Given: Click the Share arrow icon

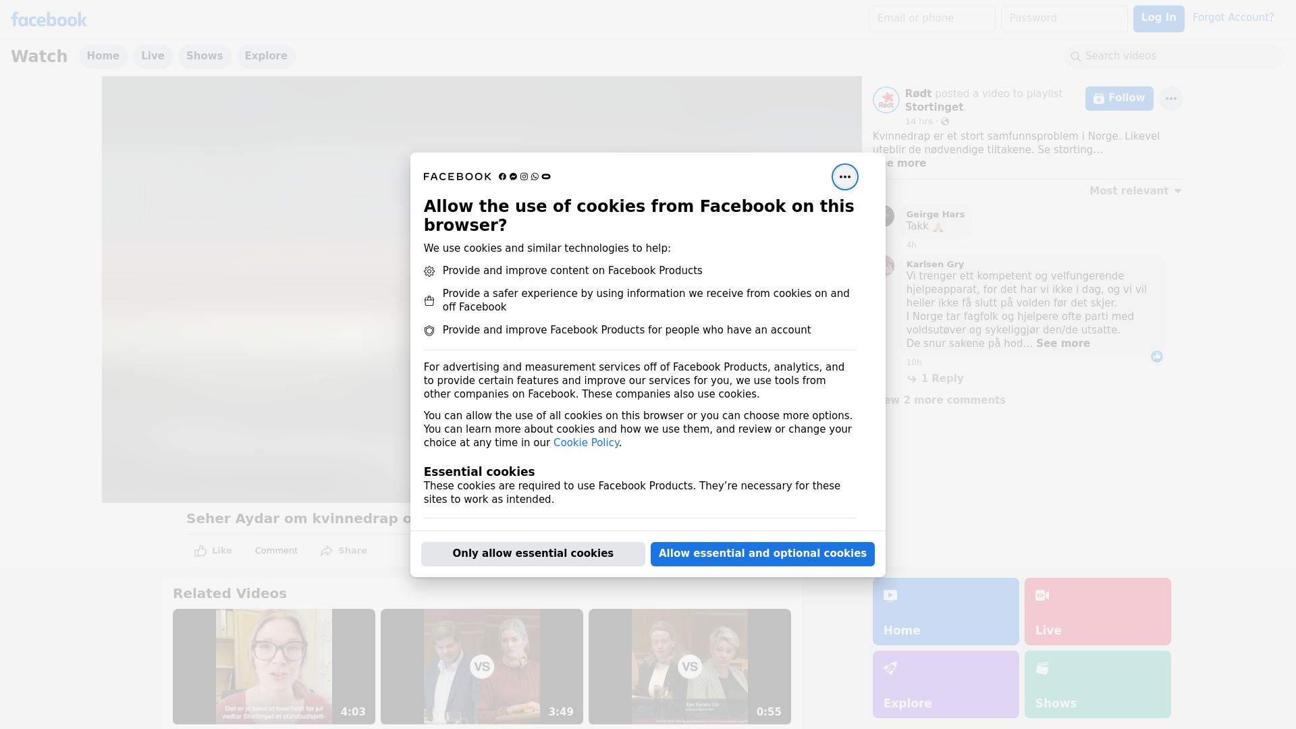Looking at the screenshot, I should click(327, 551).
